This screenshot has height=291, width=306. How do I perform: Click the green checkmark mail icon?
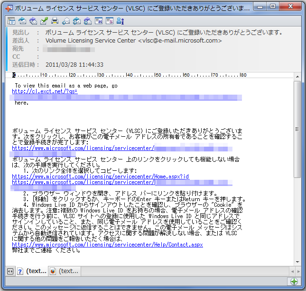coord(44,21)
